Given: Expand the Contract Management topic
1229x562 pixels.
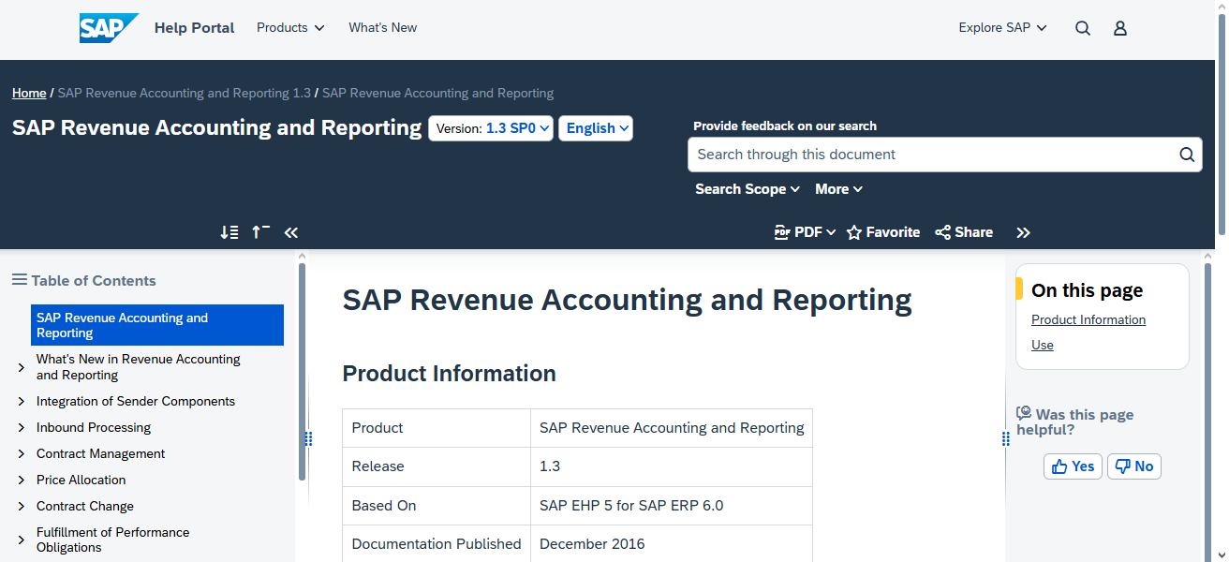Looking at the screenshot, I should [21, 453].
